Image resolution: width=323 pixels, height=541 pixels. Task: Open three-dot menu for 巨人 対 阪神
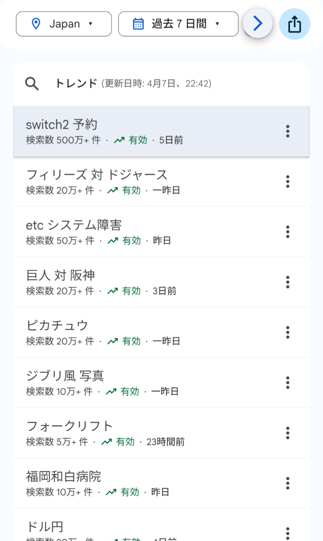click(x=287, y=282)
